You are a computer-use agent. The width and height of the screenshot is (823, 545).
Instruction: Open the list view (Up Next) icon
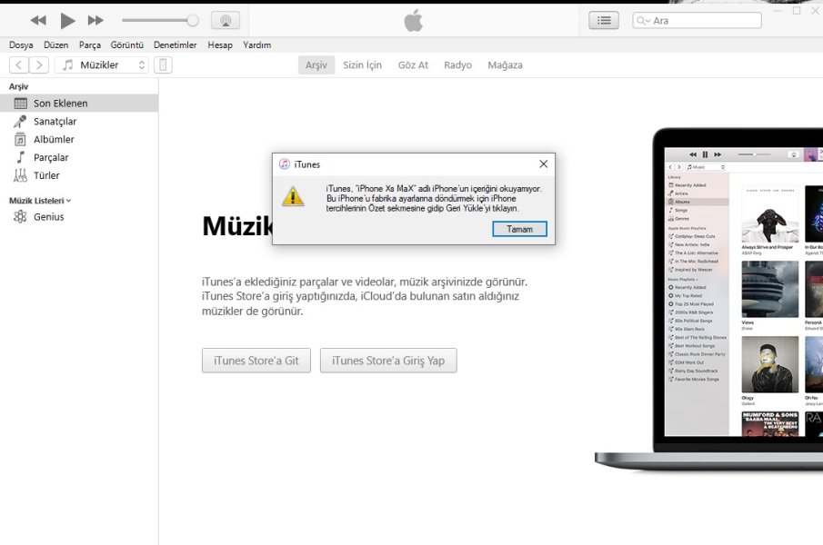tap(603, 20)
